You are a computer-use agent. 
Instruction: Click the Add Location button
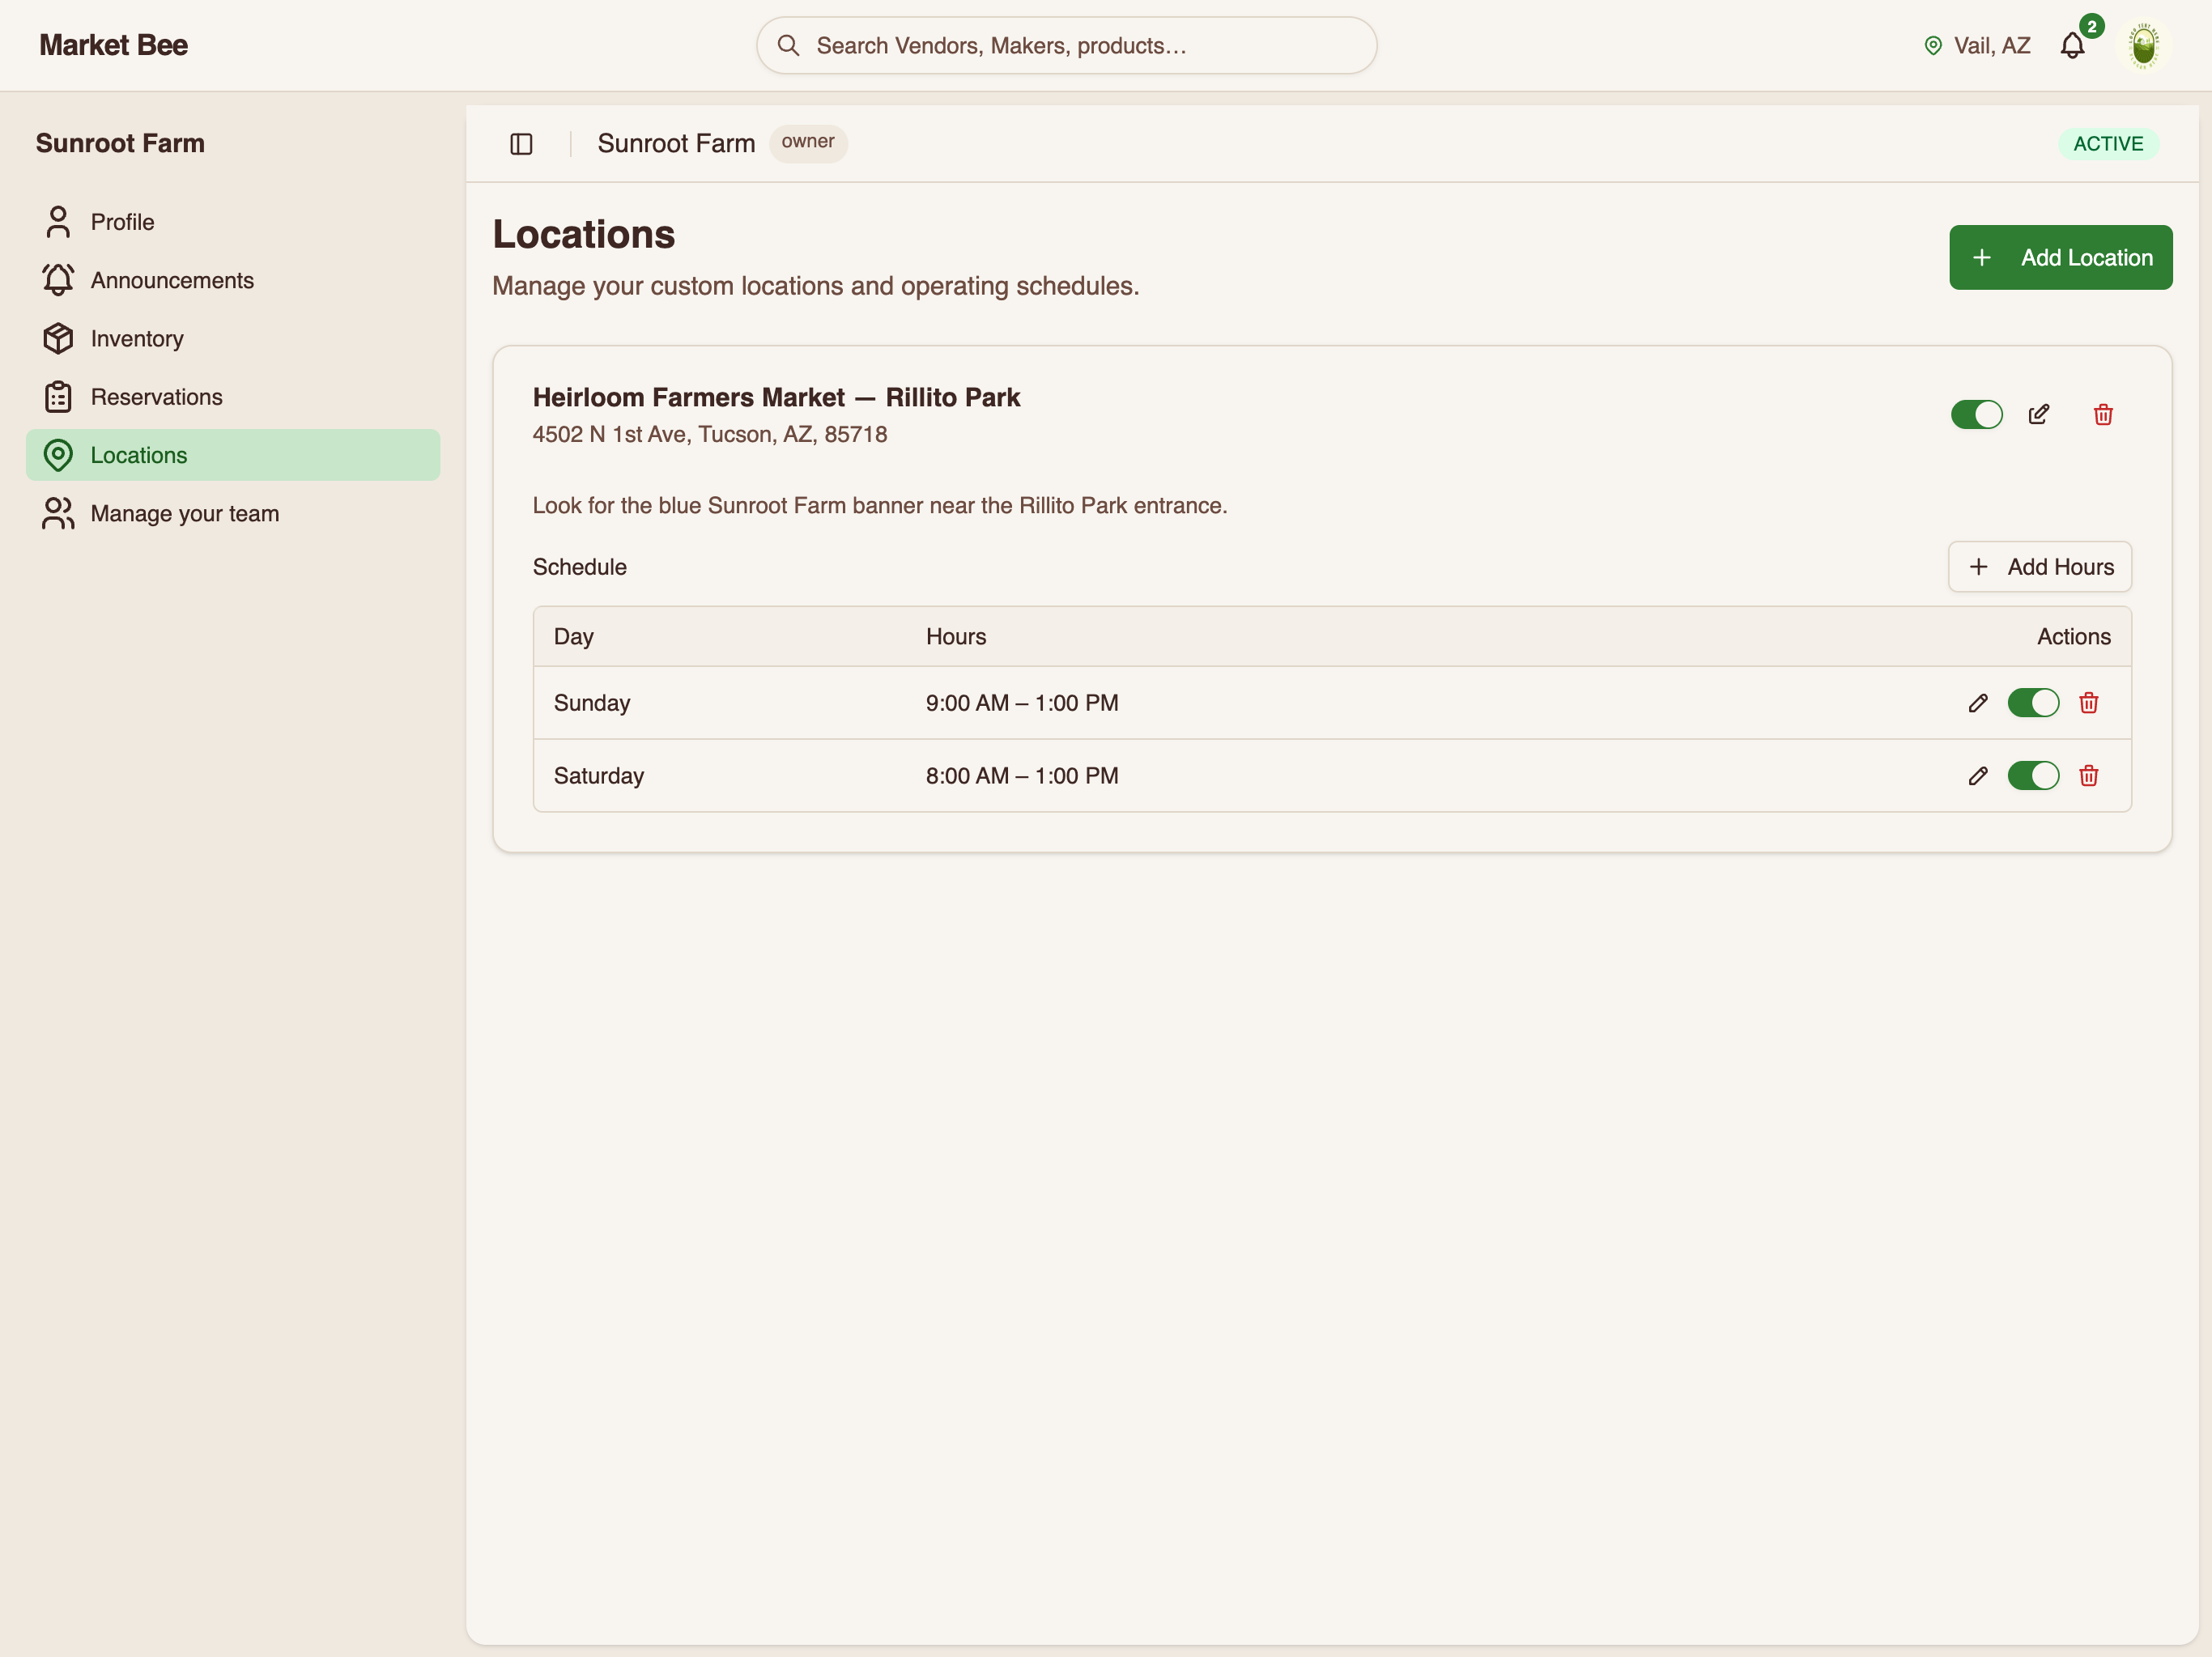tap(2060, 258)
